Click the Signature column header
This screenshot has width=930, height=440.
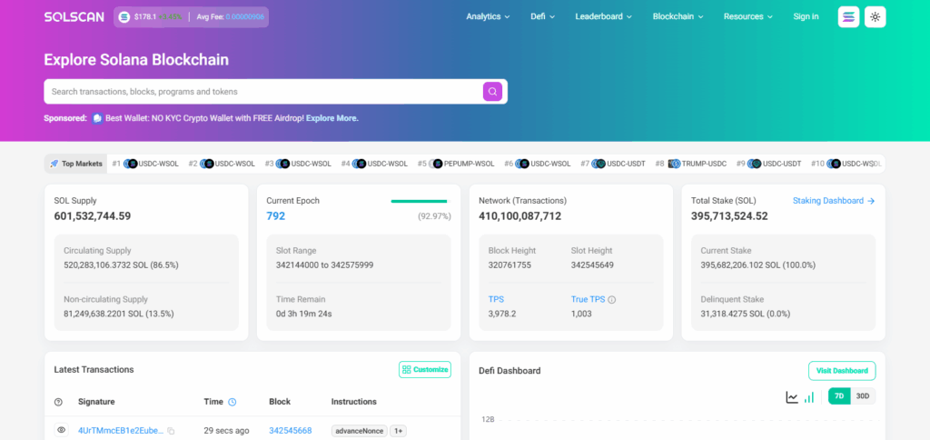[x=96, y=402]
